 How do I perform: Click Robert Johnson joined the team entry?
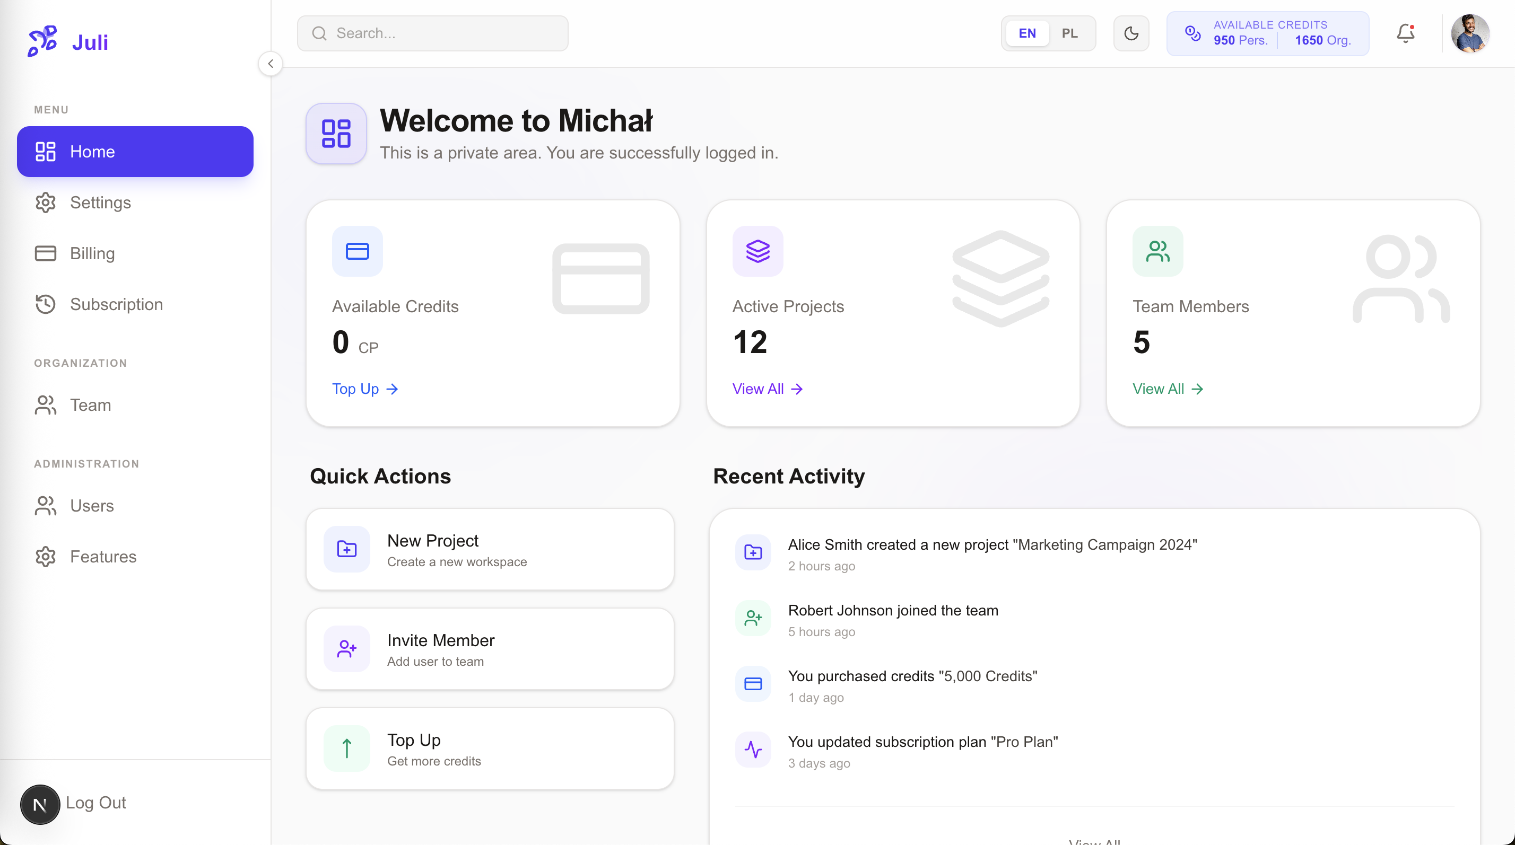pos(893,611)
